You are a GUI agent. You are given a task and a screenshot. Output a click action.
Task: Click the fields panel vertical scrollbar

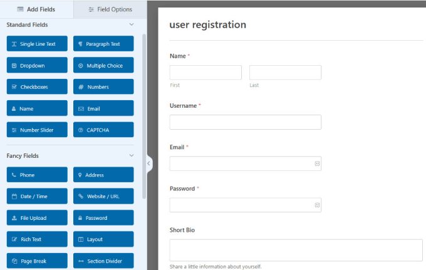[144, 113]
